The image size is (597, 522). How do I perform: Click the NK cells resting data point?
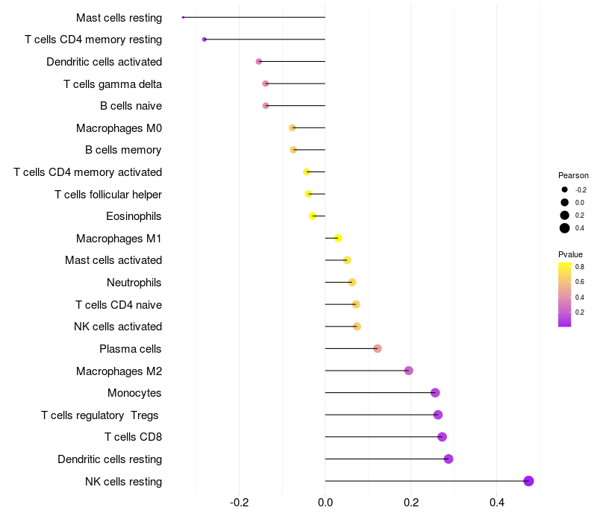528,481
